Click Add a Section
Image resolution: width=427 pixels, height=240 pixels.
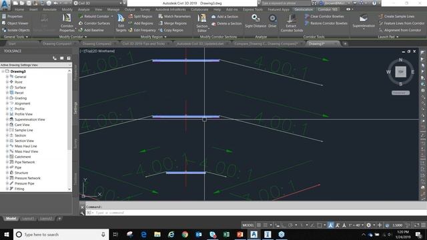[x=225, y=17]
